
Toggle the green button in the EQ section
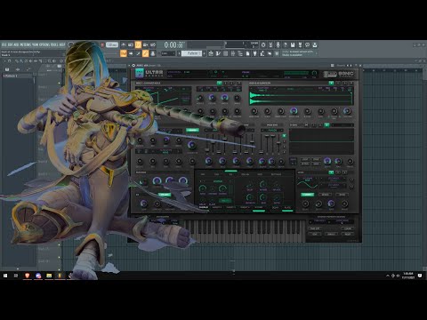tap(165, 195)
